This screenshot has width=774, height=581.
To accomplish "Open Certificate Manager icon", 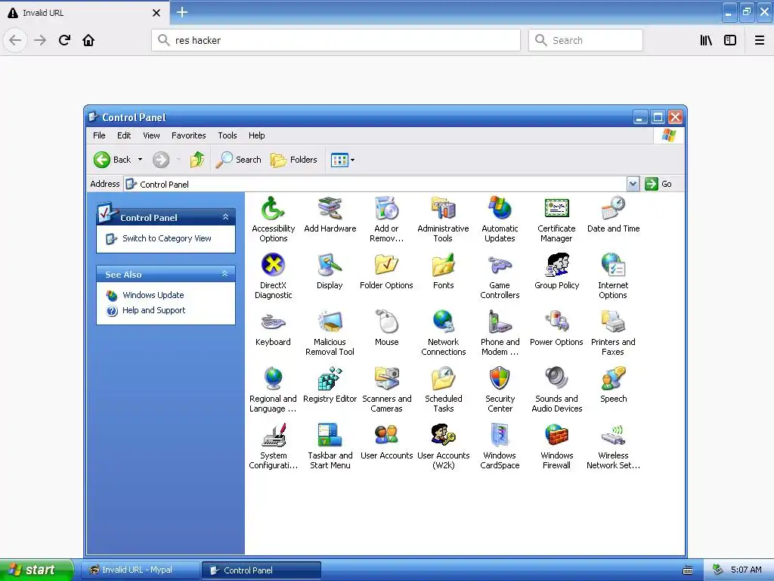I will pyautogui.click(x=556, y=219).
